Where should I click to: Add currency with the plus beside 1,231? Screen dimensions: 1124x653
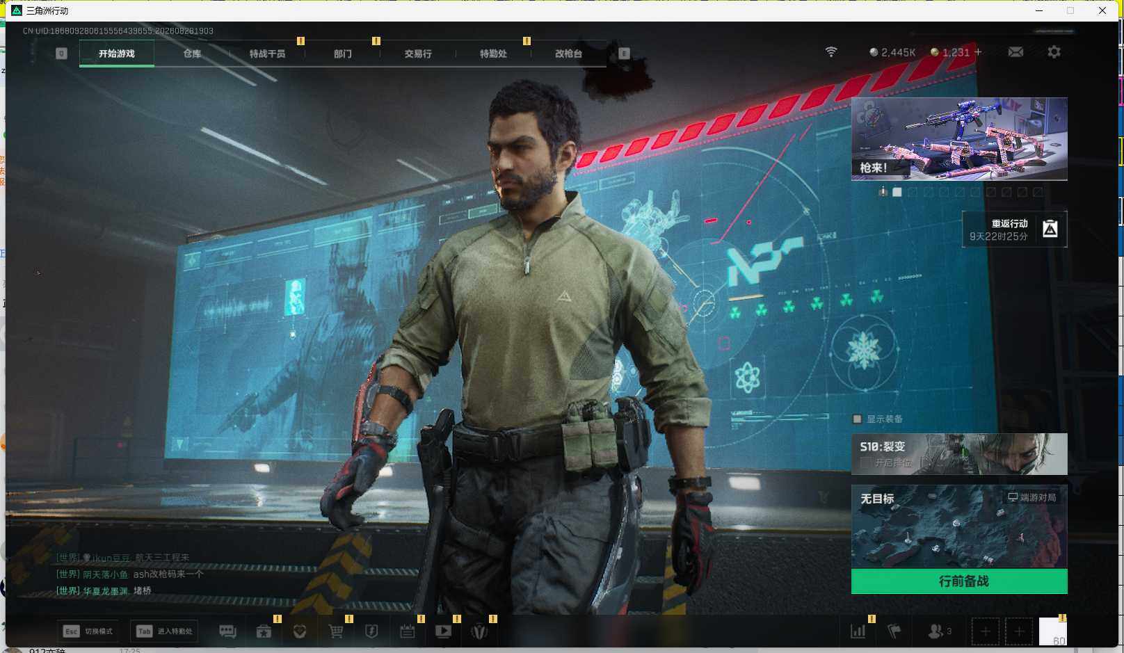point(978,52)
